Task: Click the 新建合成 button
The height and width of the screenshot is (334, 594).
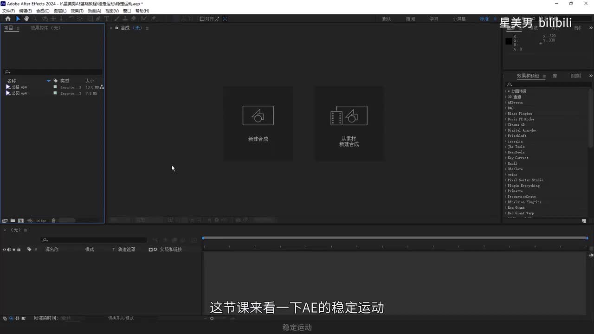Action: click(258, 124)
